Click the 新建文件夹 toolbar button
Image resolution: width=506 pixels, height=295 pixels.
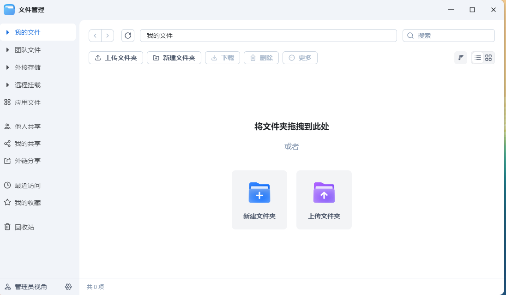pos(174,58)
